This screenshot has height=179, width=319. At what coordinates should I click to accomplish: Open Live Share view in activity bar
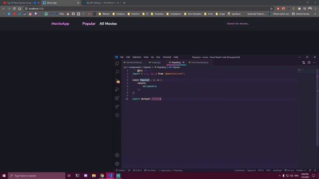point(117,106)
